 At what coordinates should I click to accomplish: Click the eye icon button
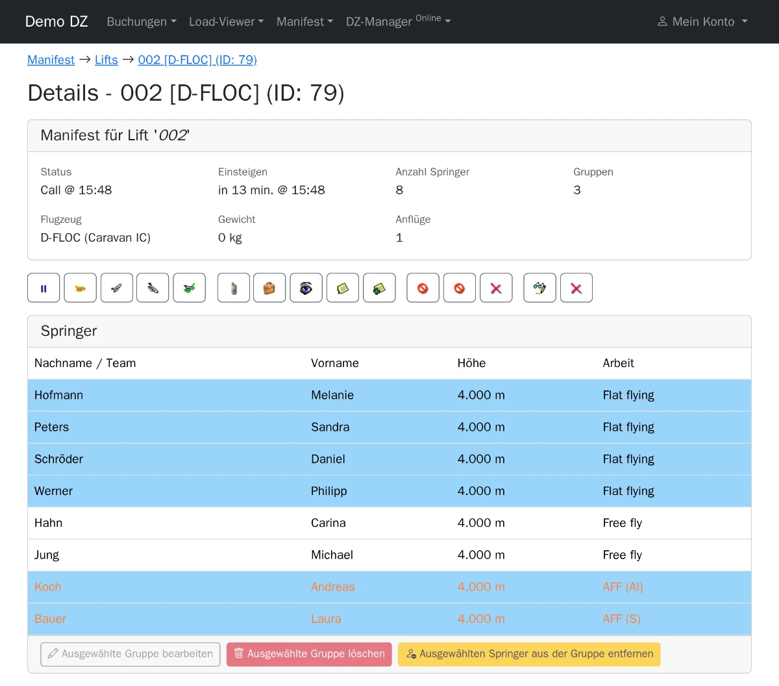click(306, 288)
